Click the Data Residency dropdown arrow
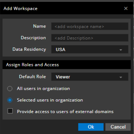This screenshot has height=134, width=134. (121, 50)
